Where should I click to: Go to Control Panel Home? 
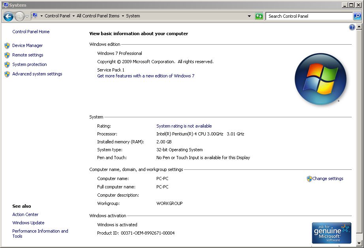(x=31, y=32)
